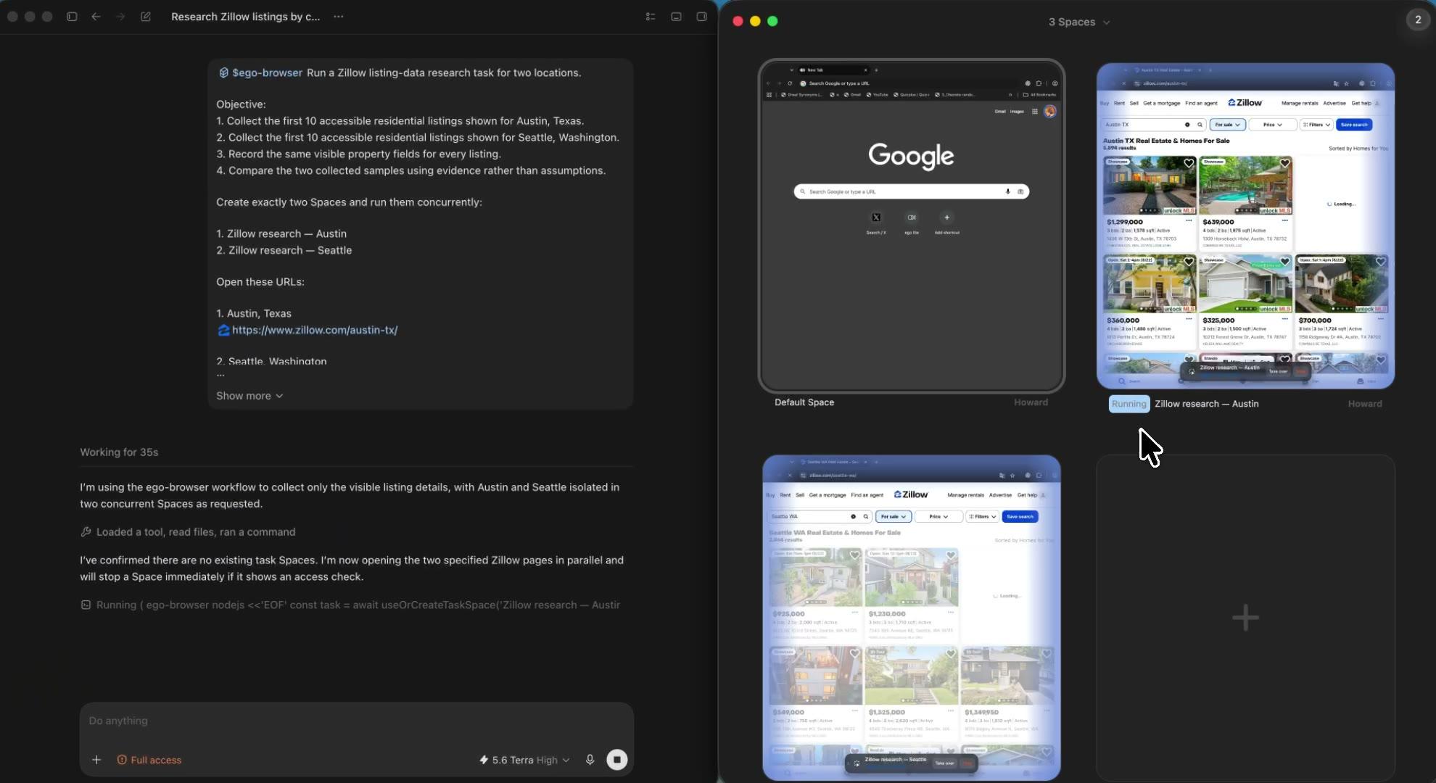This screenshot has height=783, width=1436.
Task: Open the task list icon in chat header
Action: click(x=651, y=16)
